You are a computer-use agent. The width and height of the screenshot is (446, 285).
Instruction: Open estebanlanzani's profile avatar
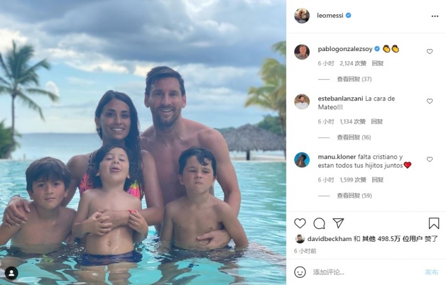point(301,102)
